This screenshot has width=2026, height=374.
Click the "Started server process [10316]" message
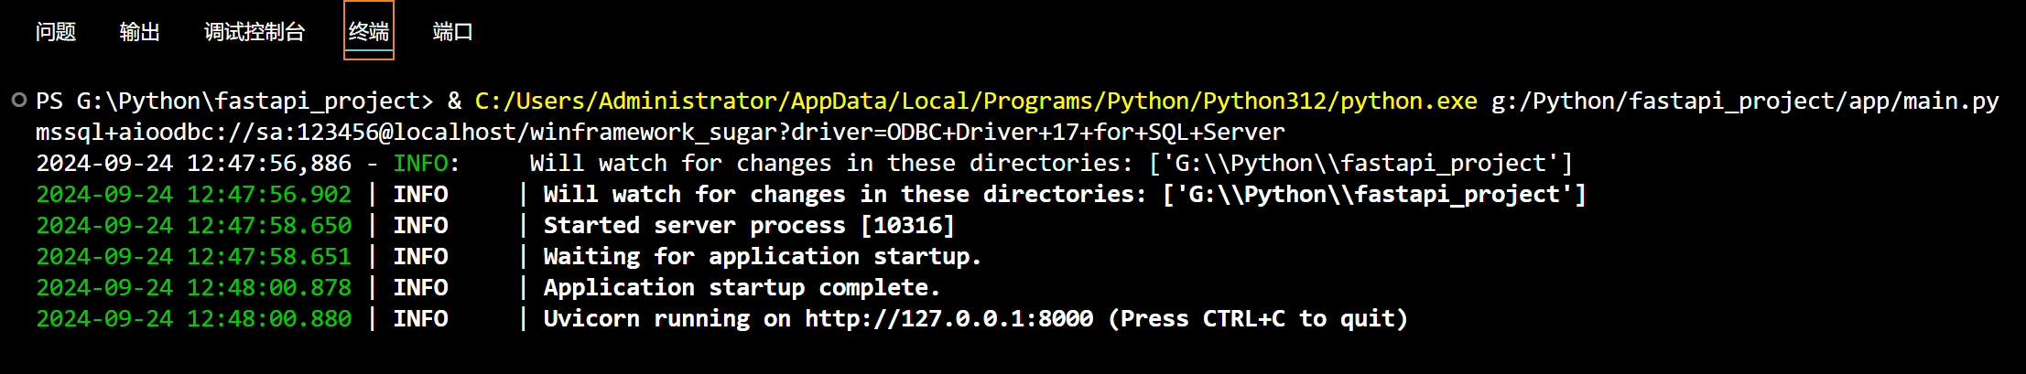(x=748, y=226)
